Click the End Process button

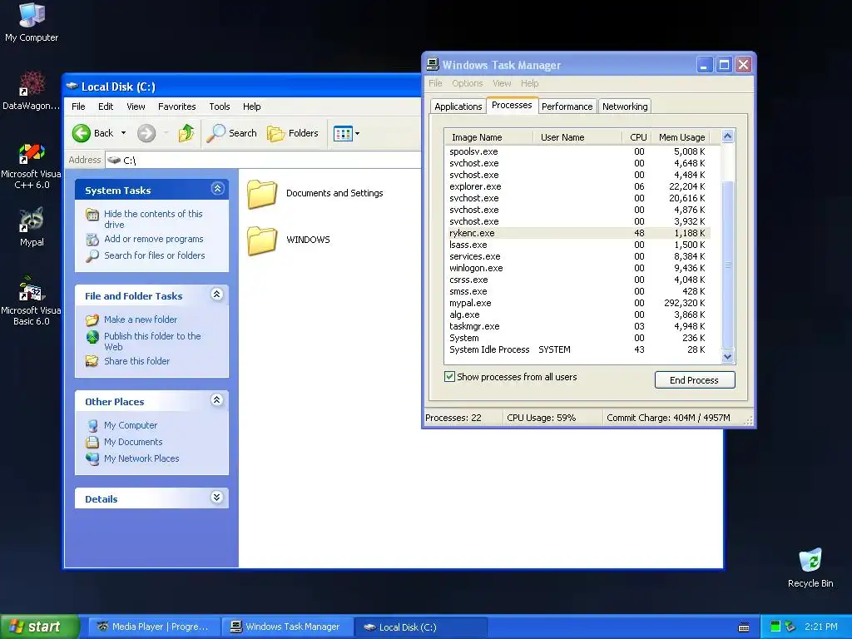pyautogui.click(x=695, y=379)
